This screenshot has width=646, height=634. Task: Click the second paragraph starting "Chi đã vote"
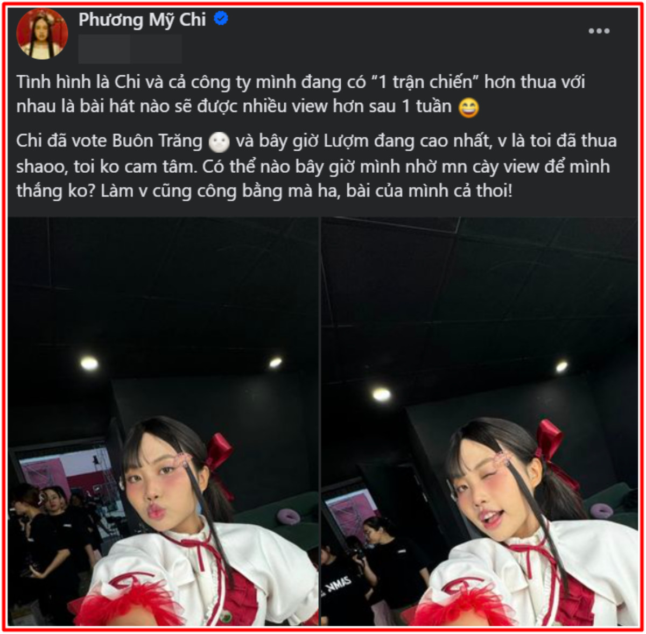(317, 166)
